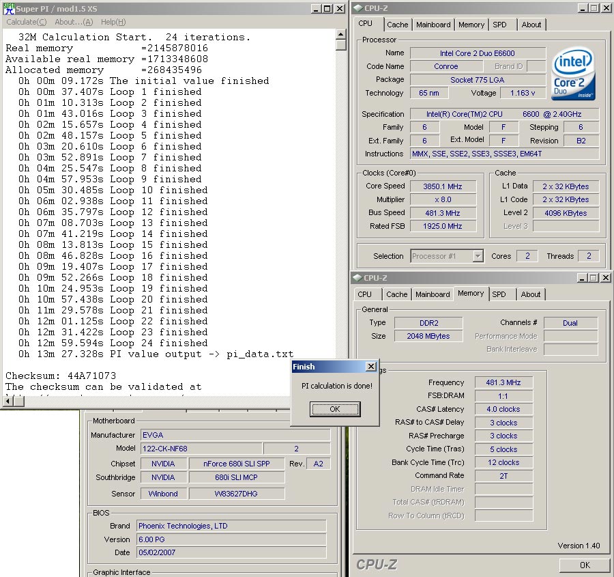Click the Super PI horizontal scrollbar thumb
Viewport: 614px width, 577px height.
(19, 401)
